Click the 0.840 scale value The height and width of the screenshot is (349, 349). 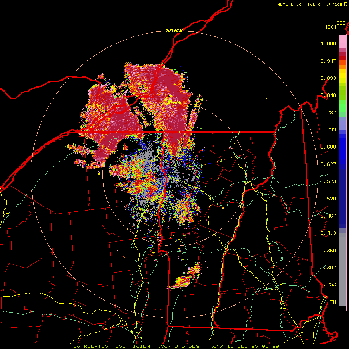328,95
